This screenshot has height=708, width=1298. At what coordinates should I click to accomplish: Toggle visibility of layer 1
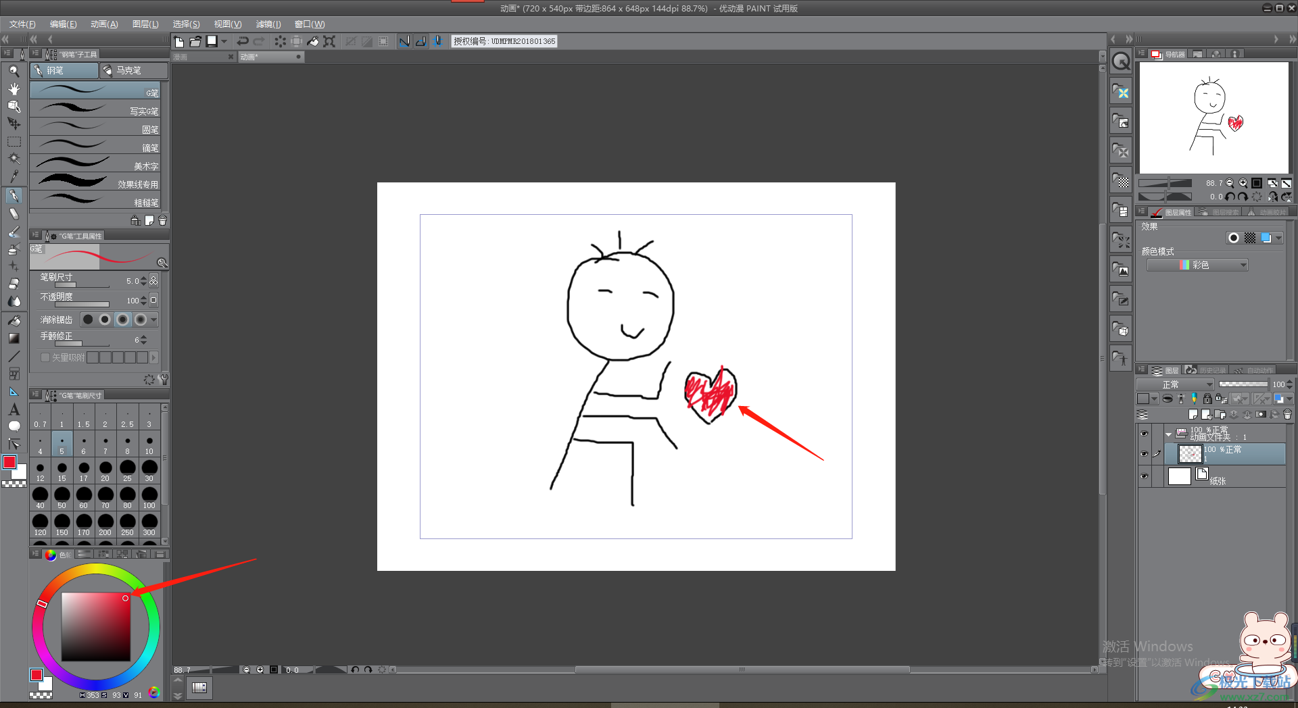click(1144, 454)
